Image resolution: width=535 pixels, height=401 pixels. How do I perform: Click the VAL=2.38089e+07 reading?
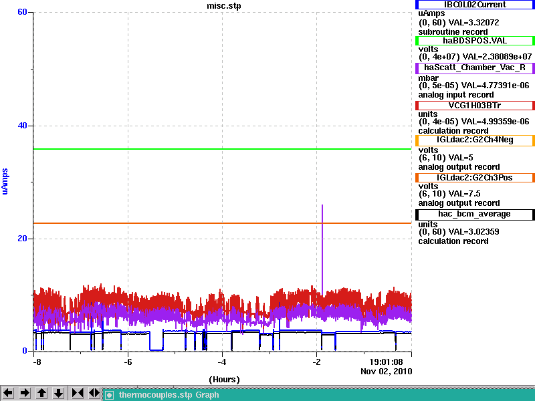[x=497, y=56]
